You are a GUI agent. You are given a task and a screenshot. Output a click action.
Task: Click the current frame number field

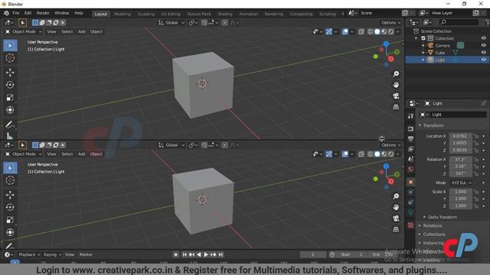tap(313, 254)
